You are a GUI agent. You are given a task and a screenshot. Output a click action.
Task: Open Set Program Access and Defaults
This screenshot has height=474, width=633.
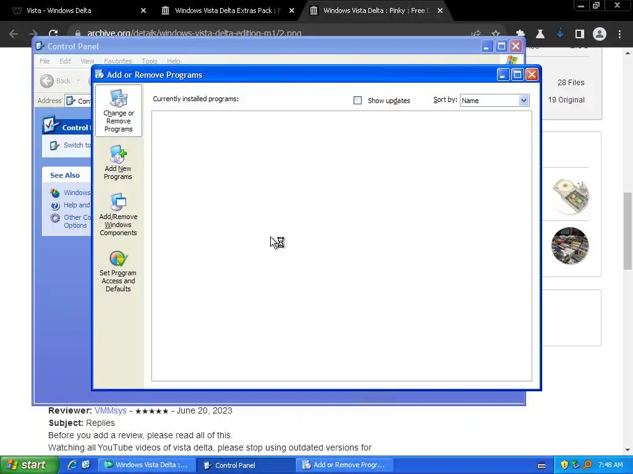click(x=118, y=272)
